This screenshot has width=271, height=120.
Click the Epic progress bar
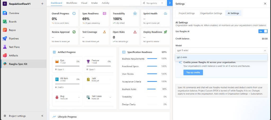[67, 66]
